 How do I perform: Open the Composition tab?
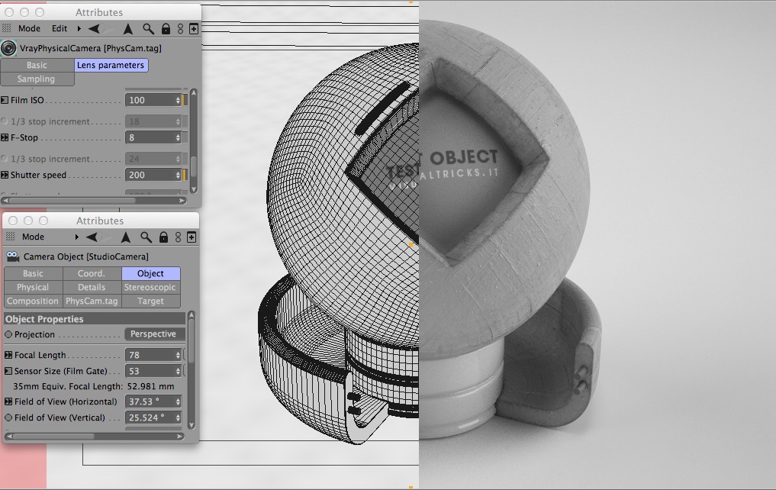coord(33,301)
